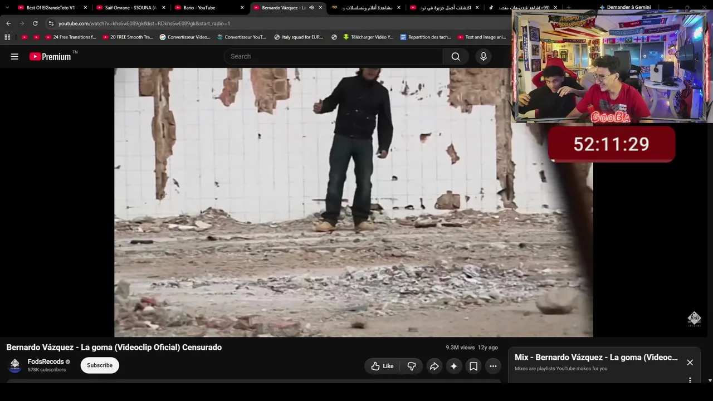The image size is (713, 401).
Task: Open the Convertisseur YouT... bookmark
Action: click(242, 37)
